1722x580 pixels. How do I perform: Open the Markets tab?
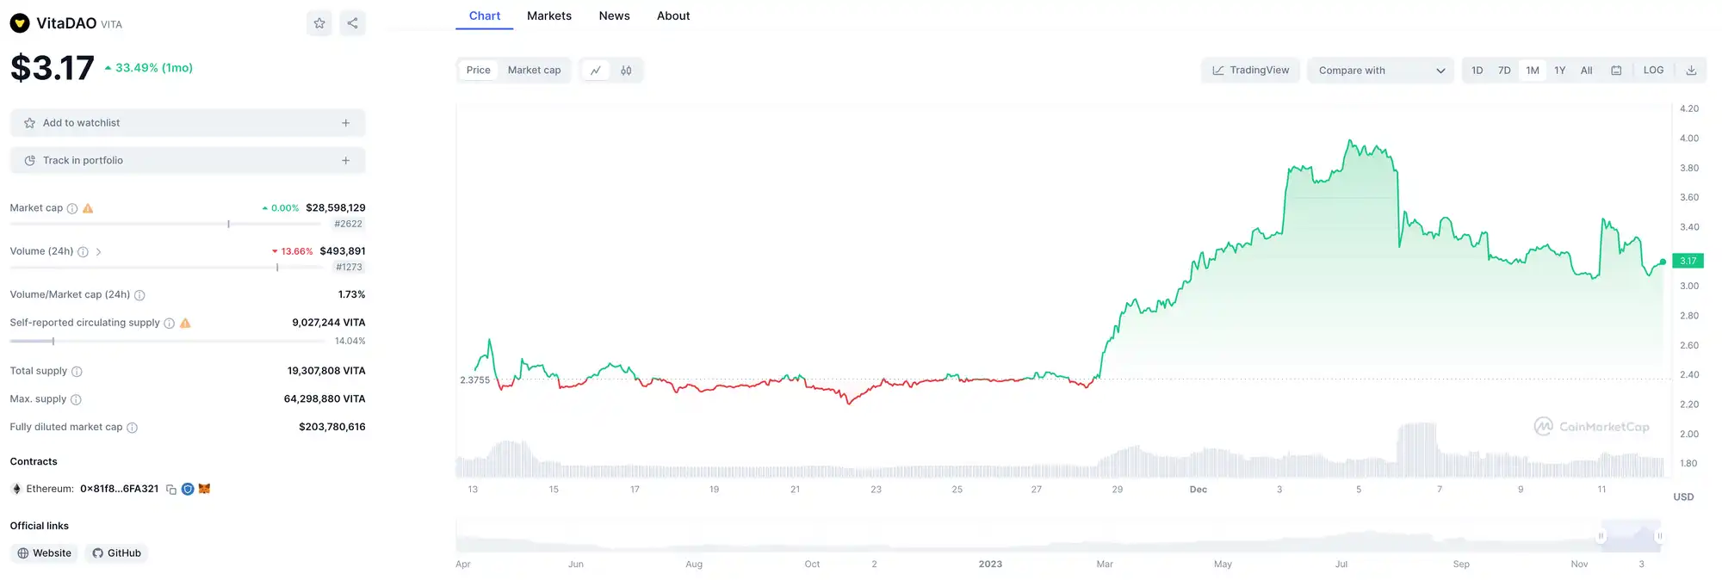(549, 16)
